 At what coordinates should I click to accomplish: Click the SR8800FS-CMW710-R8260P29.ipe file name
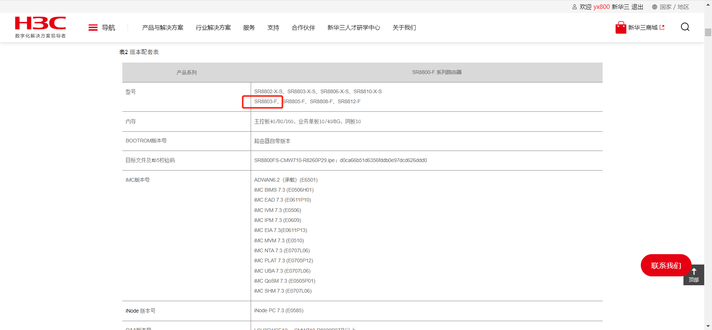[x=294, y=160]
